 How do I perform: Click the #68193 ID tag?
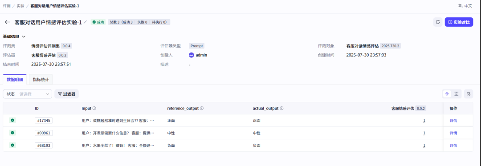click(44, 146)
